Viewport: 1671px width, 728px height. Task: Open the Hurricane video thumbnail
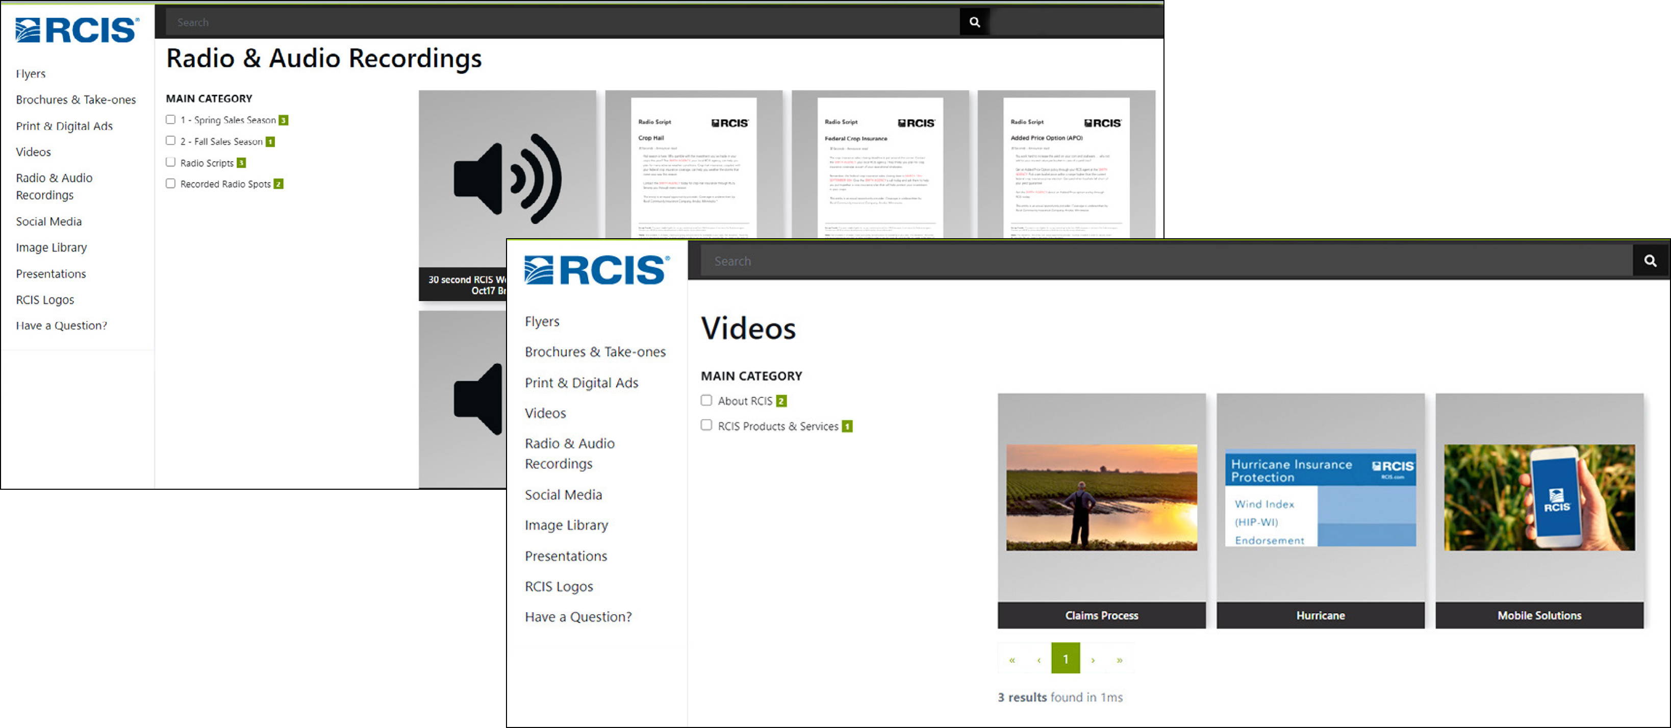coord(1320,497)
